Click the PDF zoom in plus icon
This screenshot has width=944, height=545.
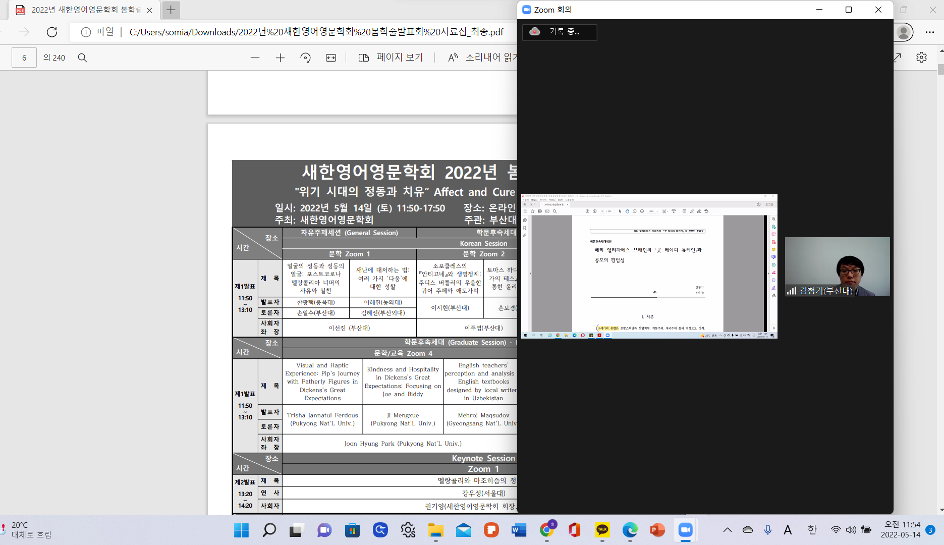(280, 58)
